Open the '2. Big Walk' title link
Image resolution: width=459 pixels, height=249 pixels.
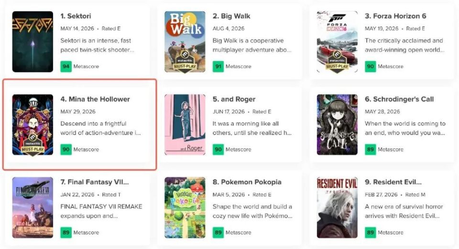231,16
